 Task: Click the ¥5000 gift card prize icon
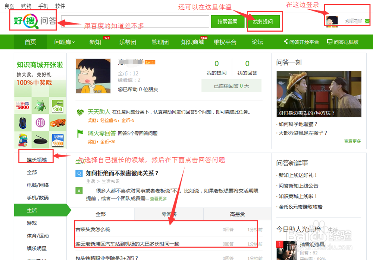pyautogui.click(x=23, y=106)
